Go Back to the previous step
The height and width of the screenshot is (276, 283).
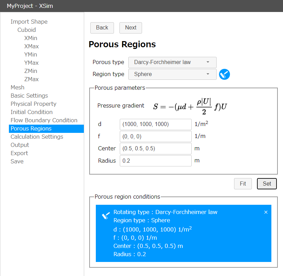coord(102,28)
